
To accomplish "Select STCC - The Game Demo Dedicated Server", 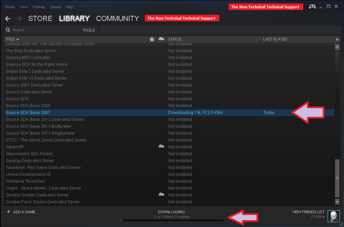I will click(x=46, y=140).
